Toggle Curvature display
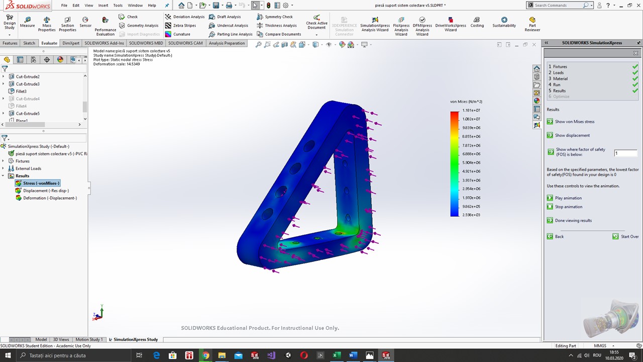Image resolution: width=643 pixels, height=362 pixels. tap(177, 34)
